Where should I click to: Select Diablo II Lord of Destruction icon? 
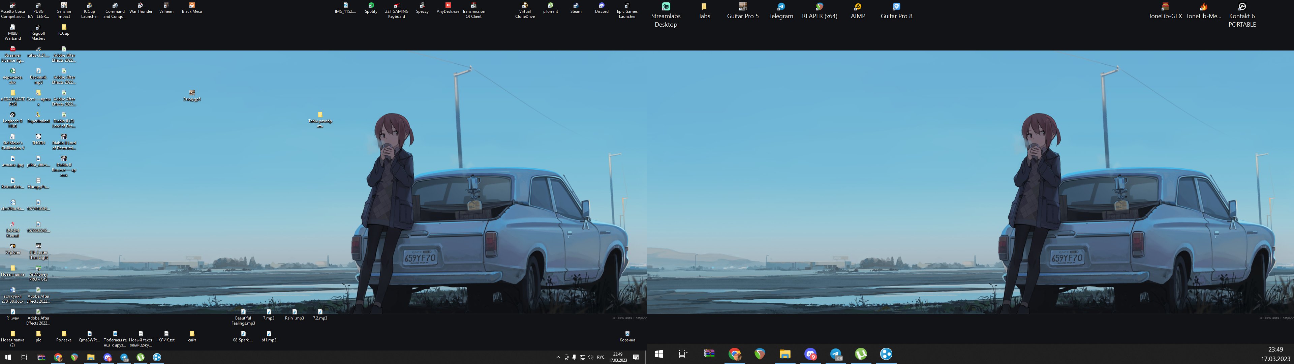(64, 142)
